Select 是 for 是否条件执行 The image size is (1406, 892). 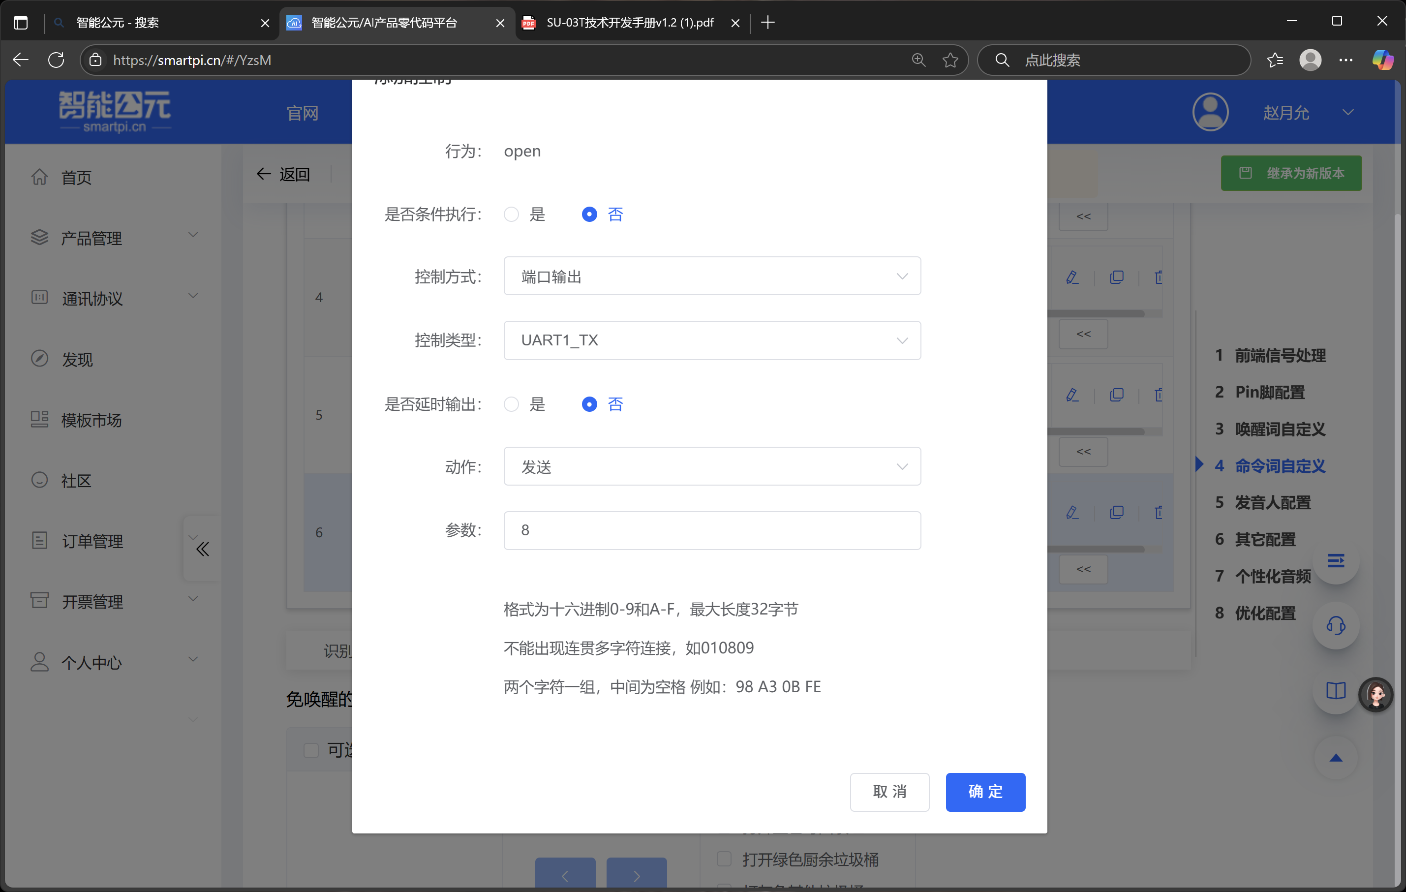click(511, 214)
